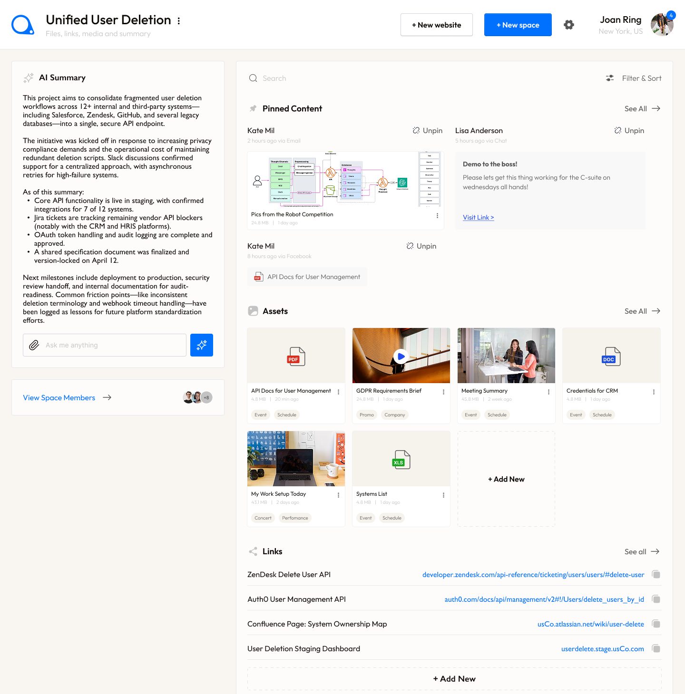685x694 pixels.
Task: Open Joan Ring's profile avatar
Action: pos(662,25)
